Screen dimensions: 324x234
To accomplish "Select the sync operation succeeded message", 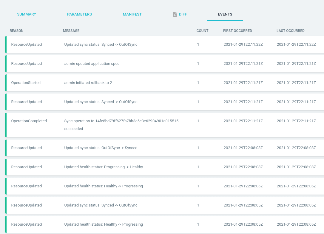I will (x=121, y=125).
